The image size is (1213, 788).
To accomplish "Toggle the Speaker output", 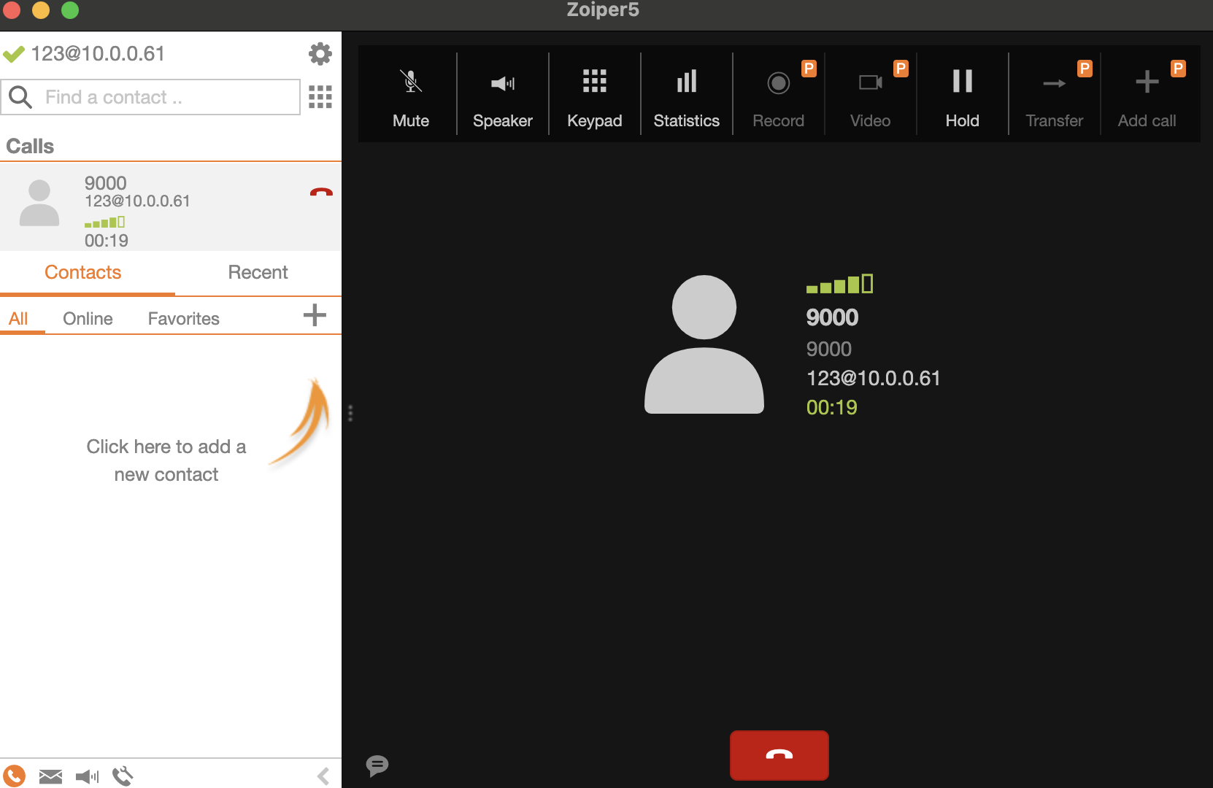I will tap(502, 95).
